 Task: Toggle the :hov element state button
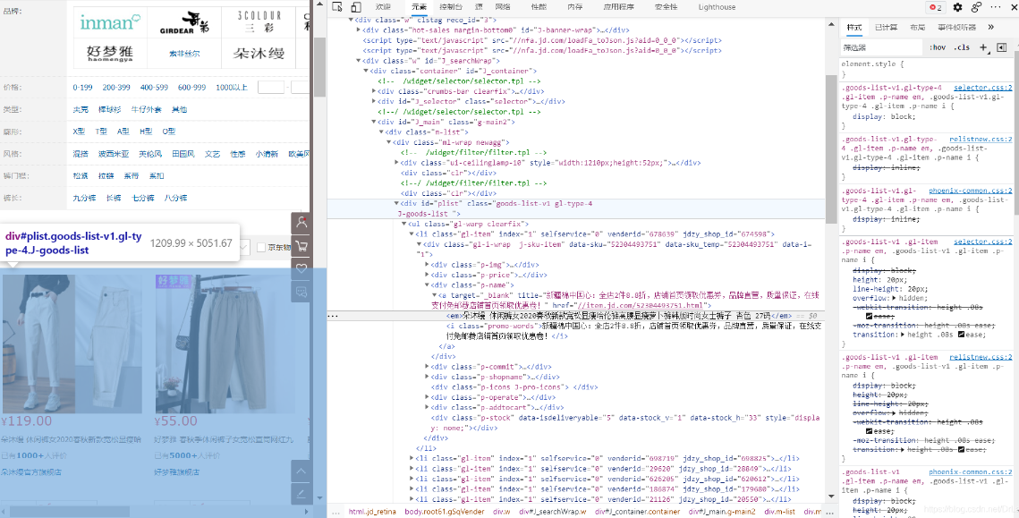(937, 47)
